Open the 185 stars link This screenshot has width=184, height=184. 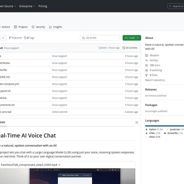coord(155,65)
